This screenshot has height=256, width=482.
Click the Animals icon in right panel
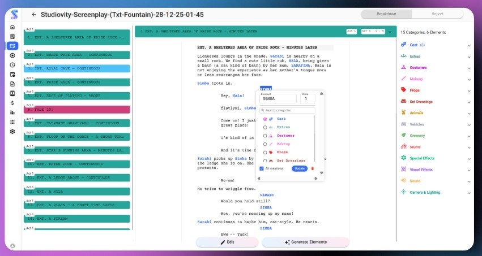click(404, 112)
